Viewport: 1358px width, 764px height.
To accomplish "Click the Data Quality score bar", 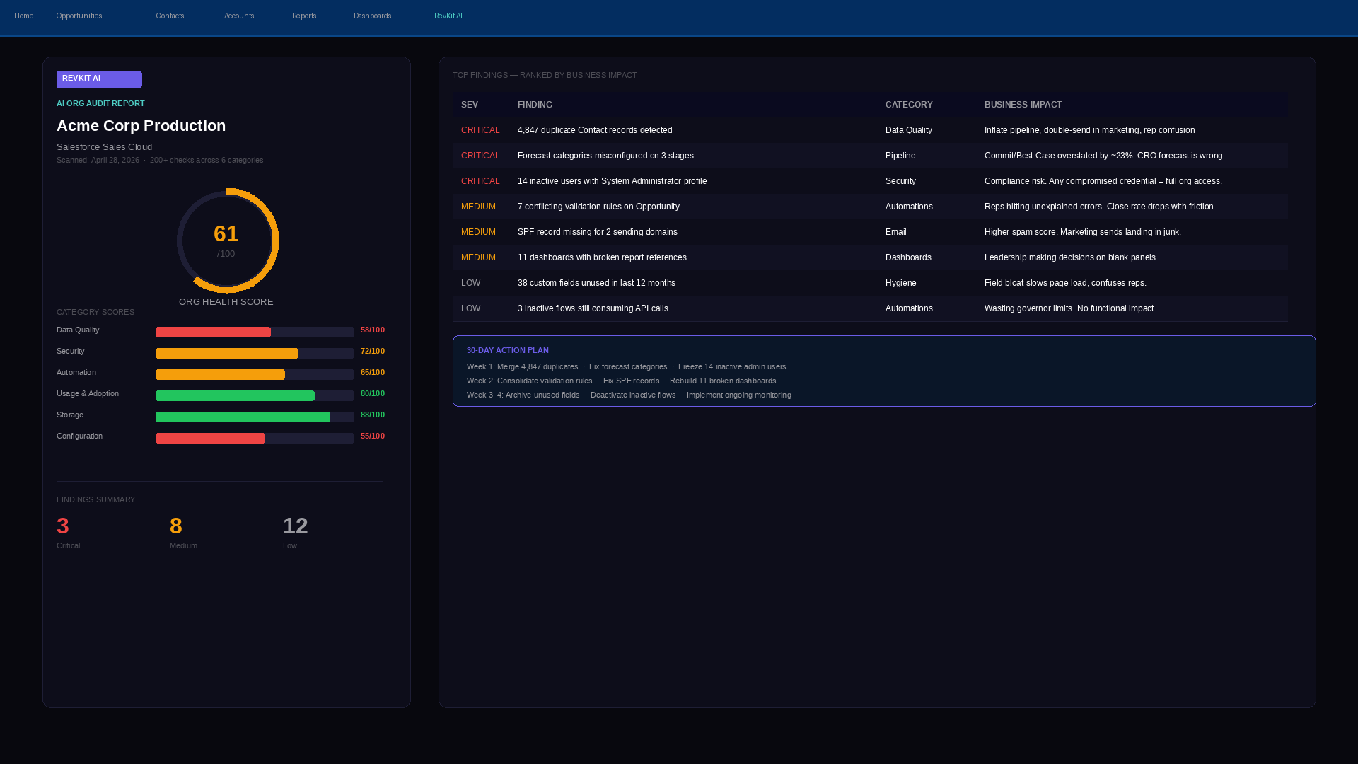I will [255, 332].
